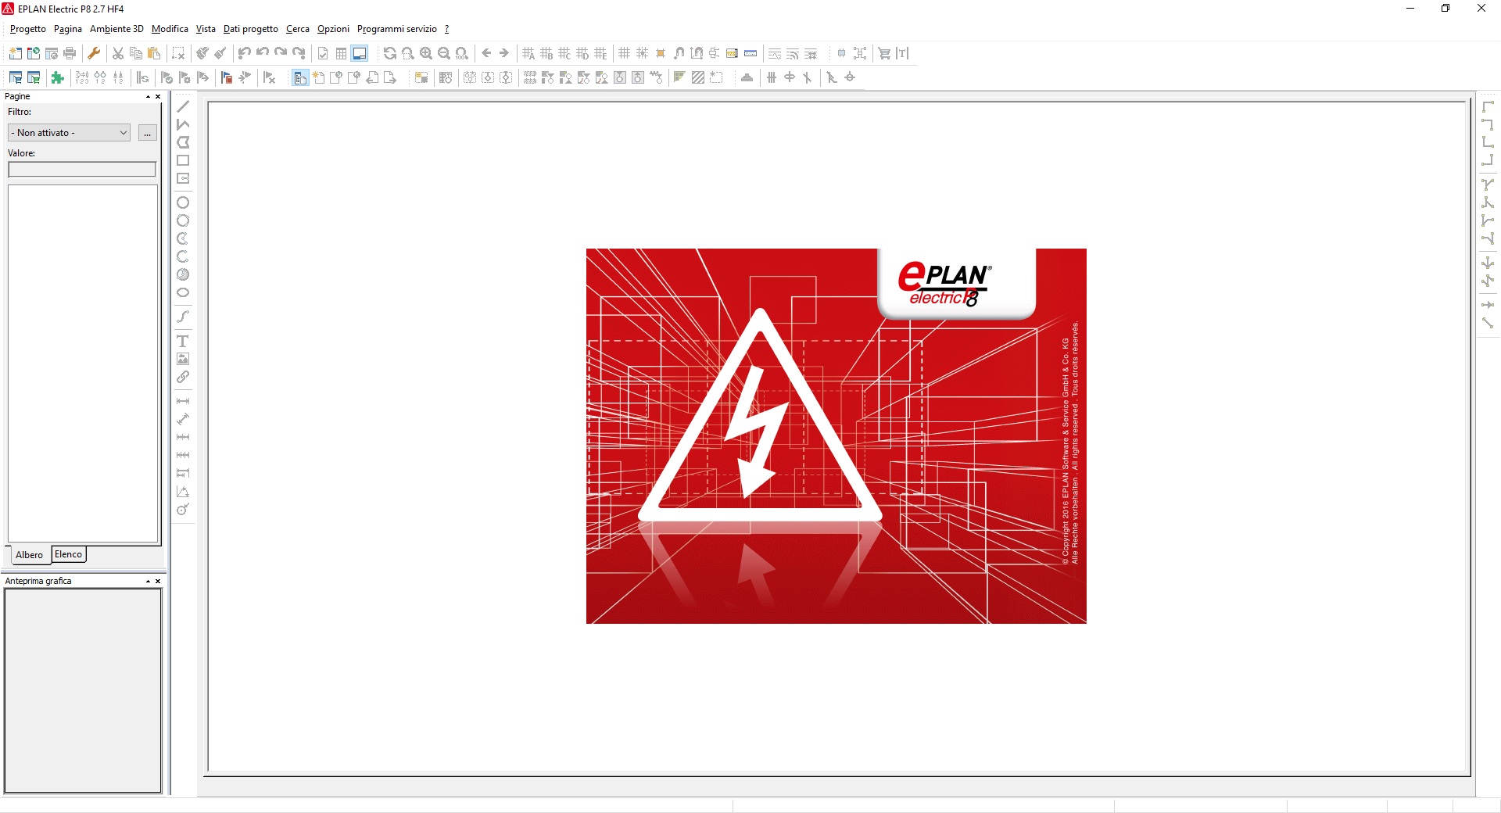
Task: Switch to the Albero tab
Action: 29,555
